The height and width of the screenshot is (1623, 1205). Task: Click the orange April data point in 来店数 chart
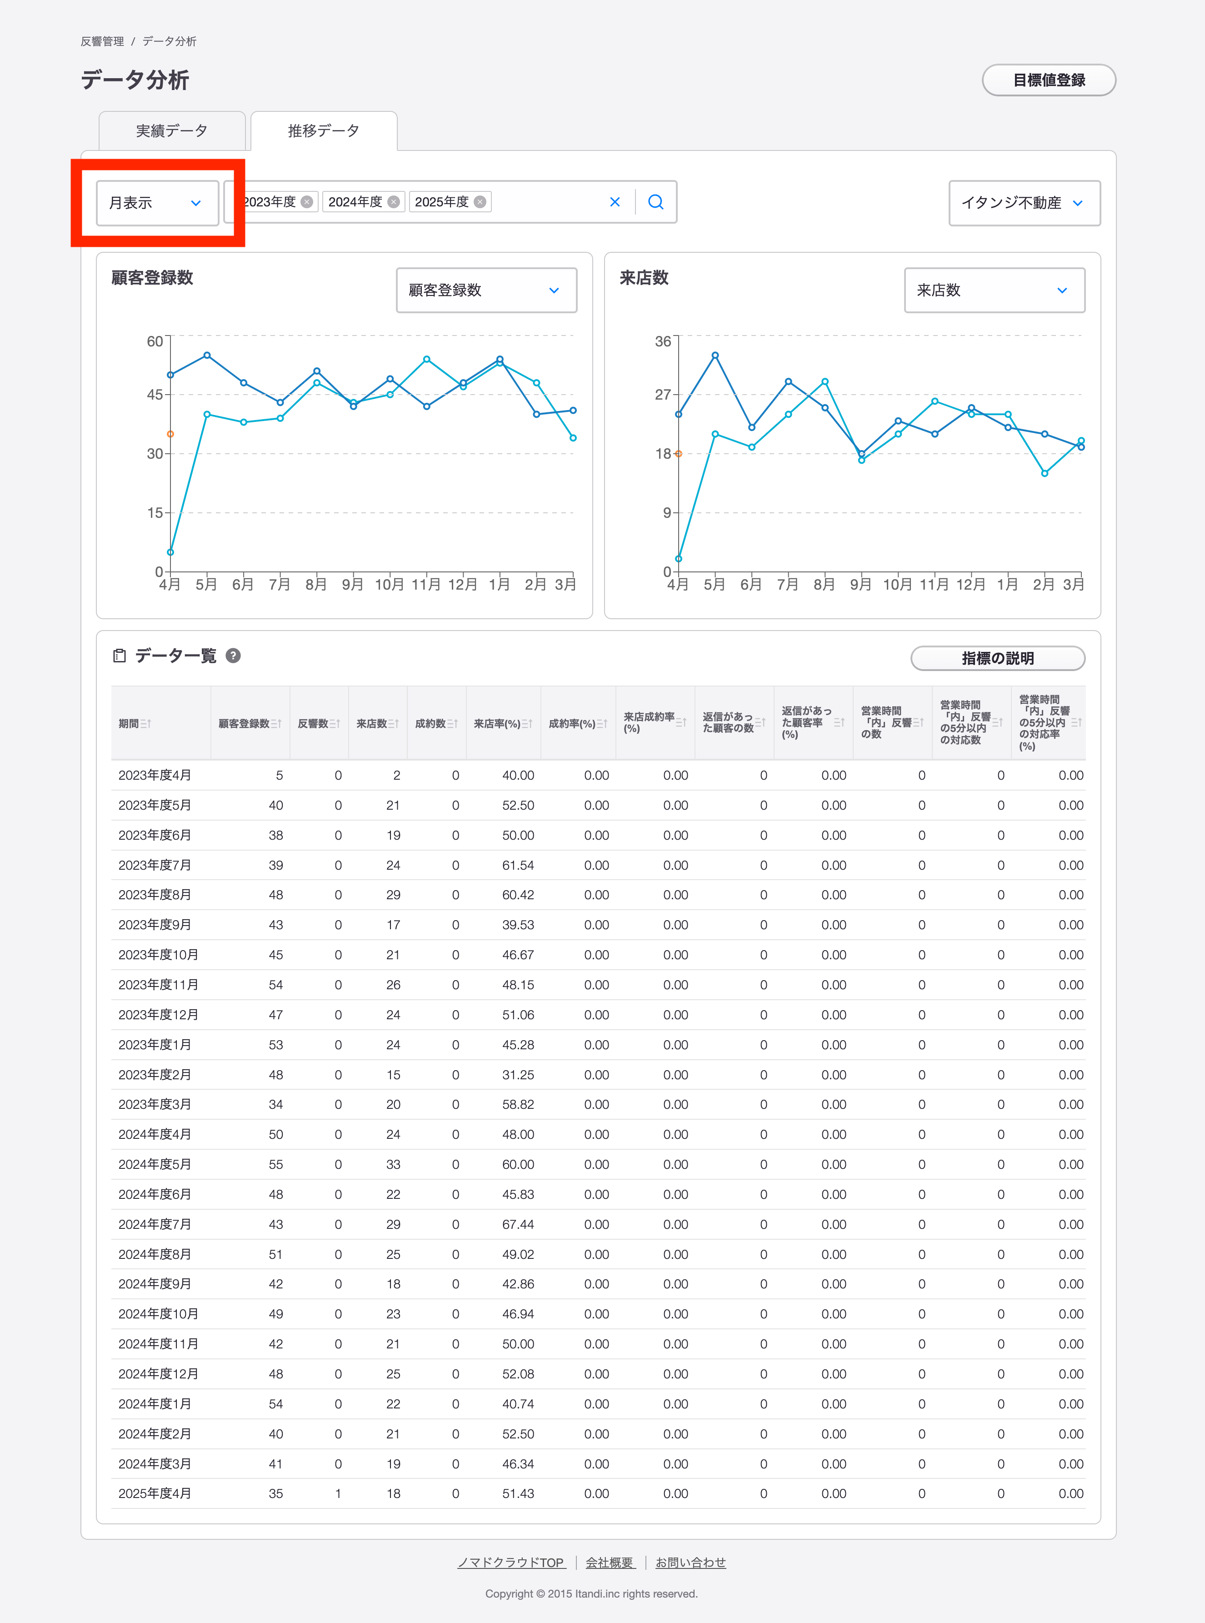[x=678, y=454]
